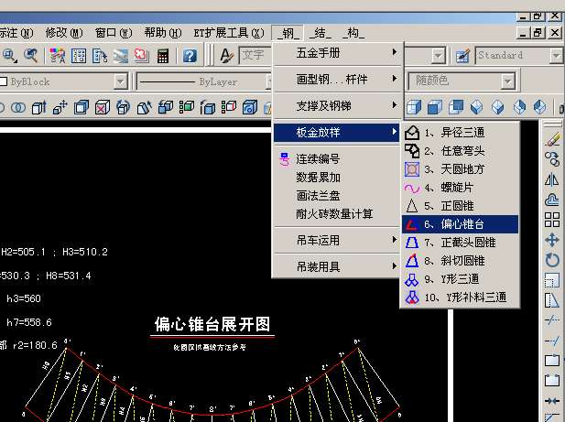This screenshot has width=565, height=422.
Task: Open 吊车运用 submenu
Action: click(x=337, y=240)
